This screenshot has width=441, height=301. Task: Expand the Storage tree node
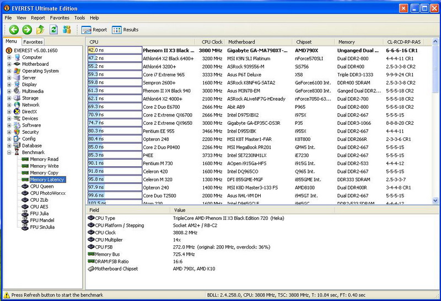pyautogui.click(x=9, y=98)
